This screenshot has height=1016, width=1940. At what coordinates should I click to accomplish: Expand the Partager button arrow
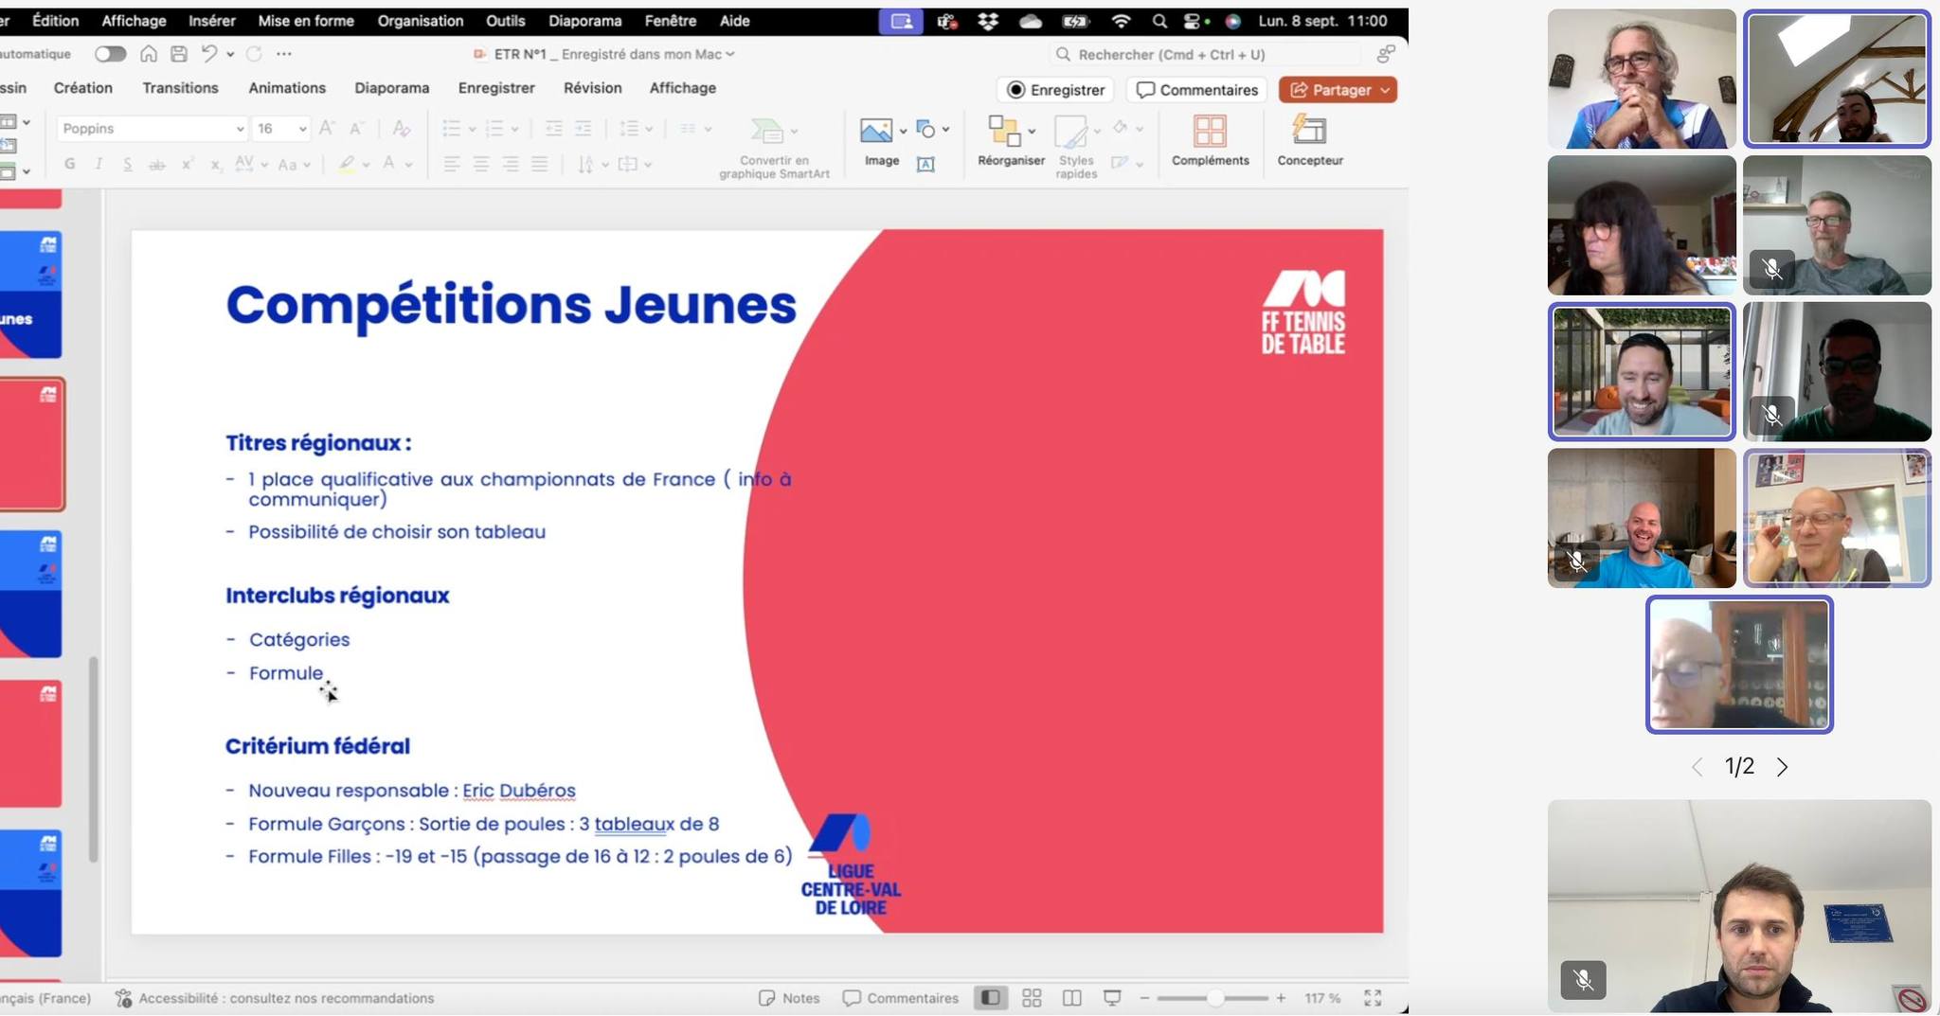pyautogui.click(x=1385, y=90)
